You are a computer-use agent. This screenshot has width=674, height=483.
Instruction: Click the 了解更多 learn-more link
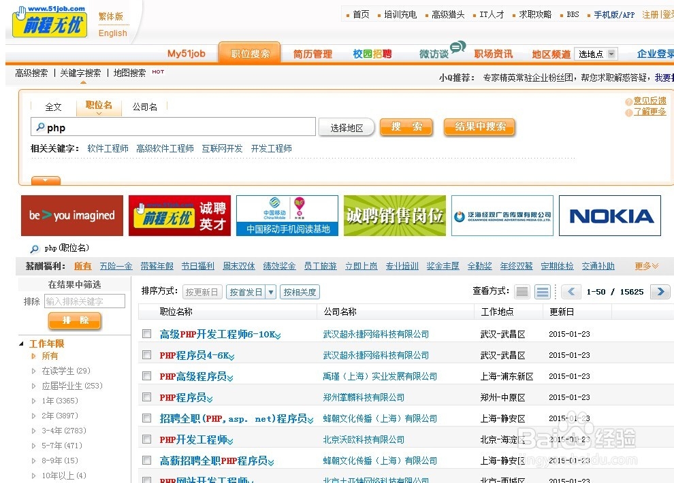pos(649,112)
